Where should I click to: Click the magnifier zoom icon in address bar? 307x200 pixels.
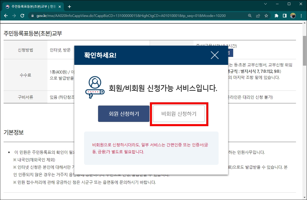(x=250, y=15)
